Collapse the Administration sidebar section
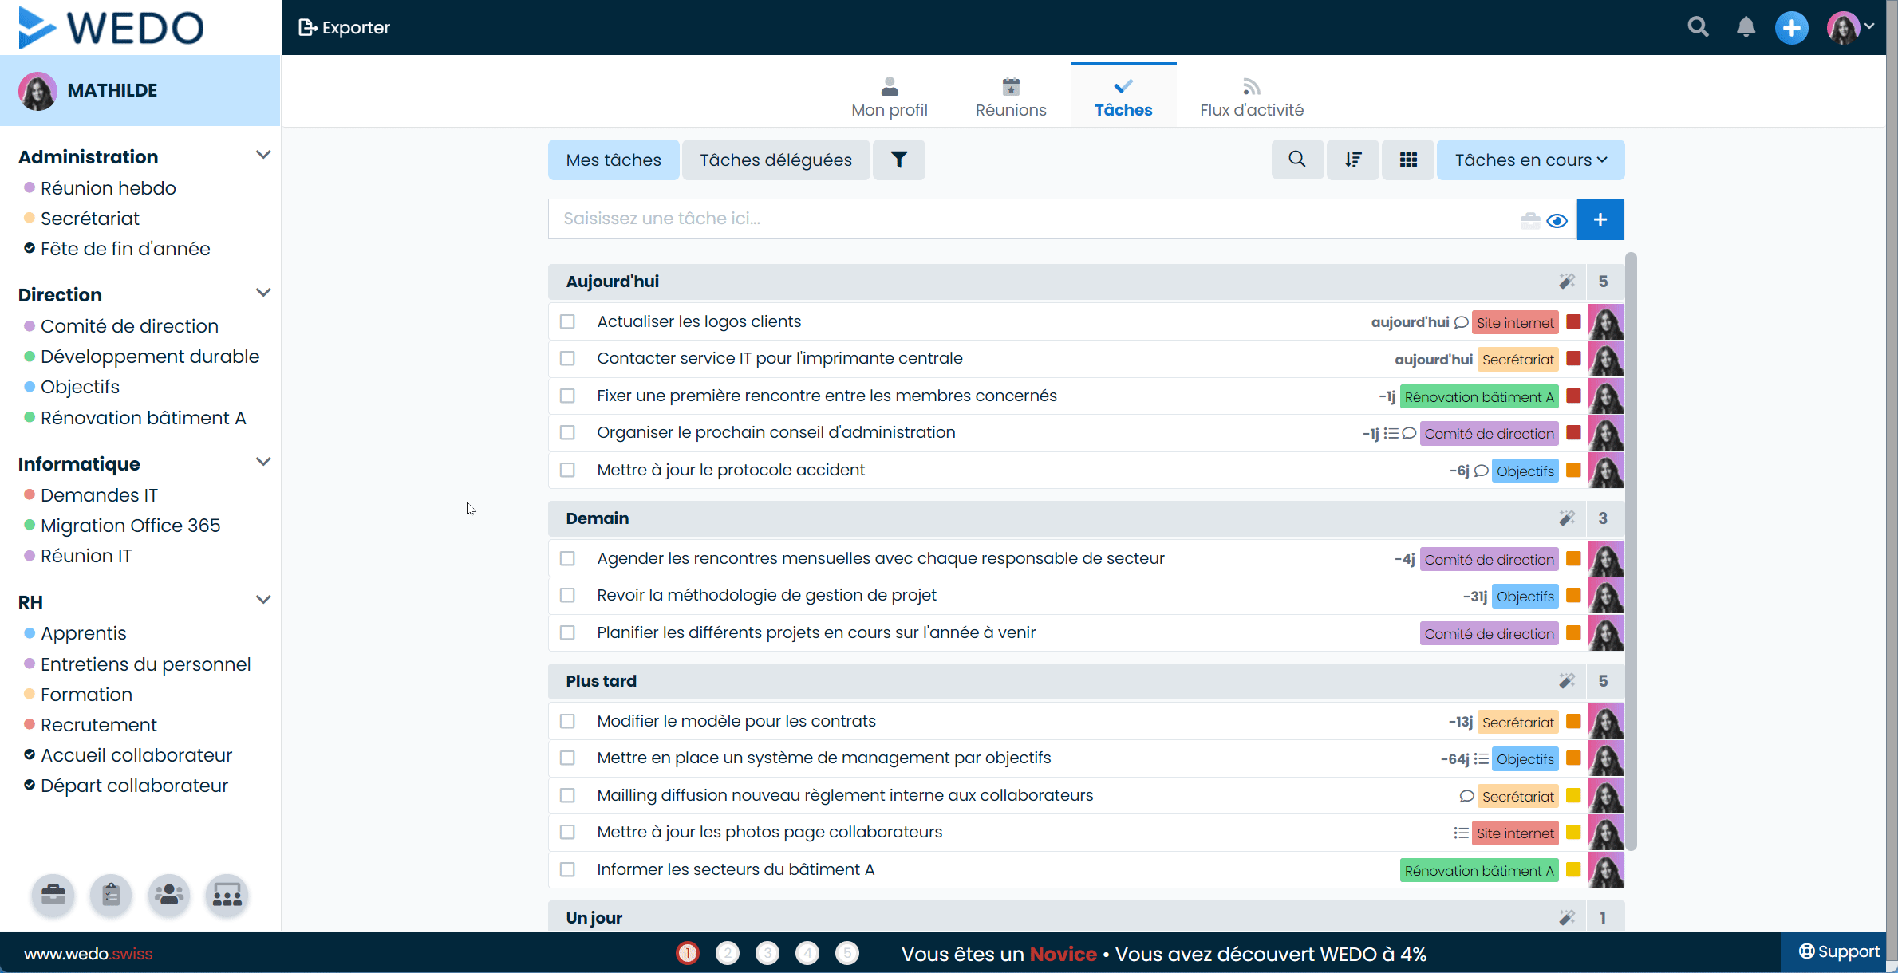 [263, 155]
